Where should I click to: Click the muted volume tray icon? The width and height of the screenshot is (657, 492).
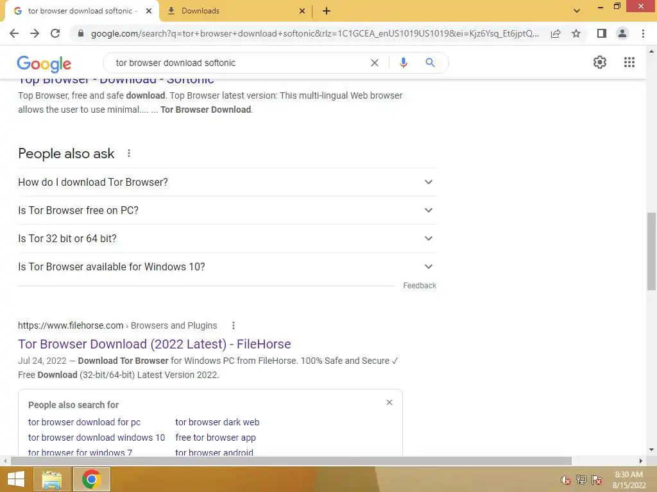565,480
